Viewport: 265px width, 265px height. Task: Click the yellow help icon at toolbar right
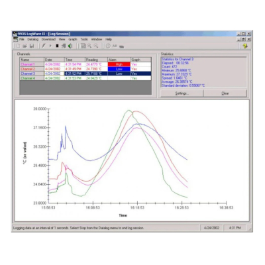245,46
